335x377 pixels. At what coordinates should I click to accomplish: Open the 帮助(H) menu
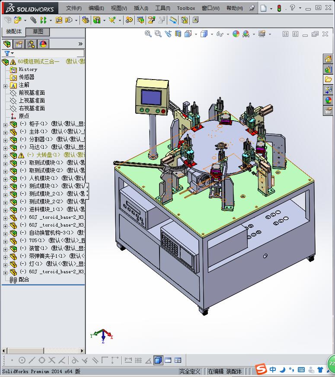tap(235, 8)
